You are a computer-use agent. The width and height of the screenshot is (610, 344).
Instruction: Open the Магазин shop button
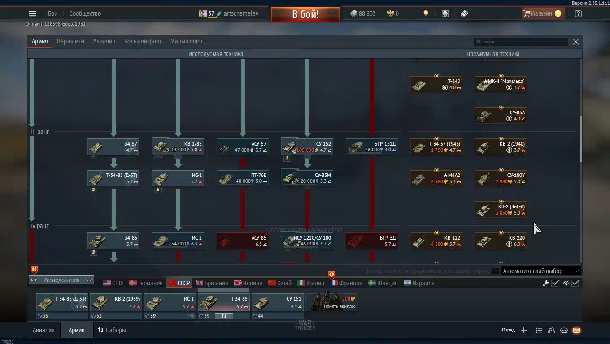543,13
